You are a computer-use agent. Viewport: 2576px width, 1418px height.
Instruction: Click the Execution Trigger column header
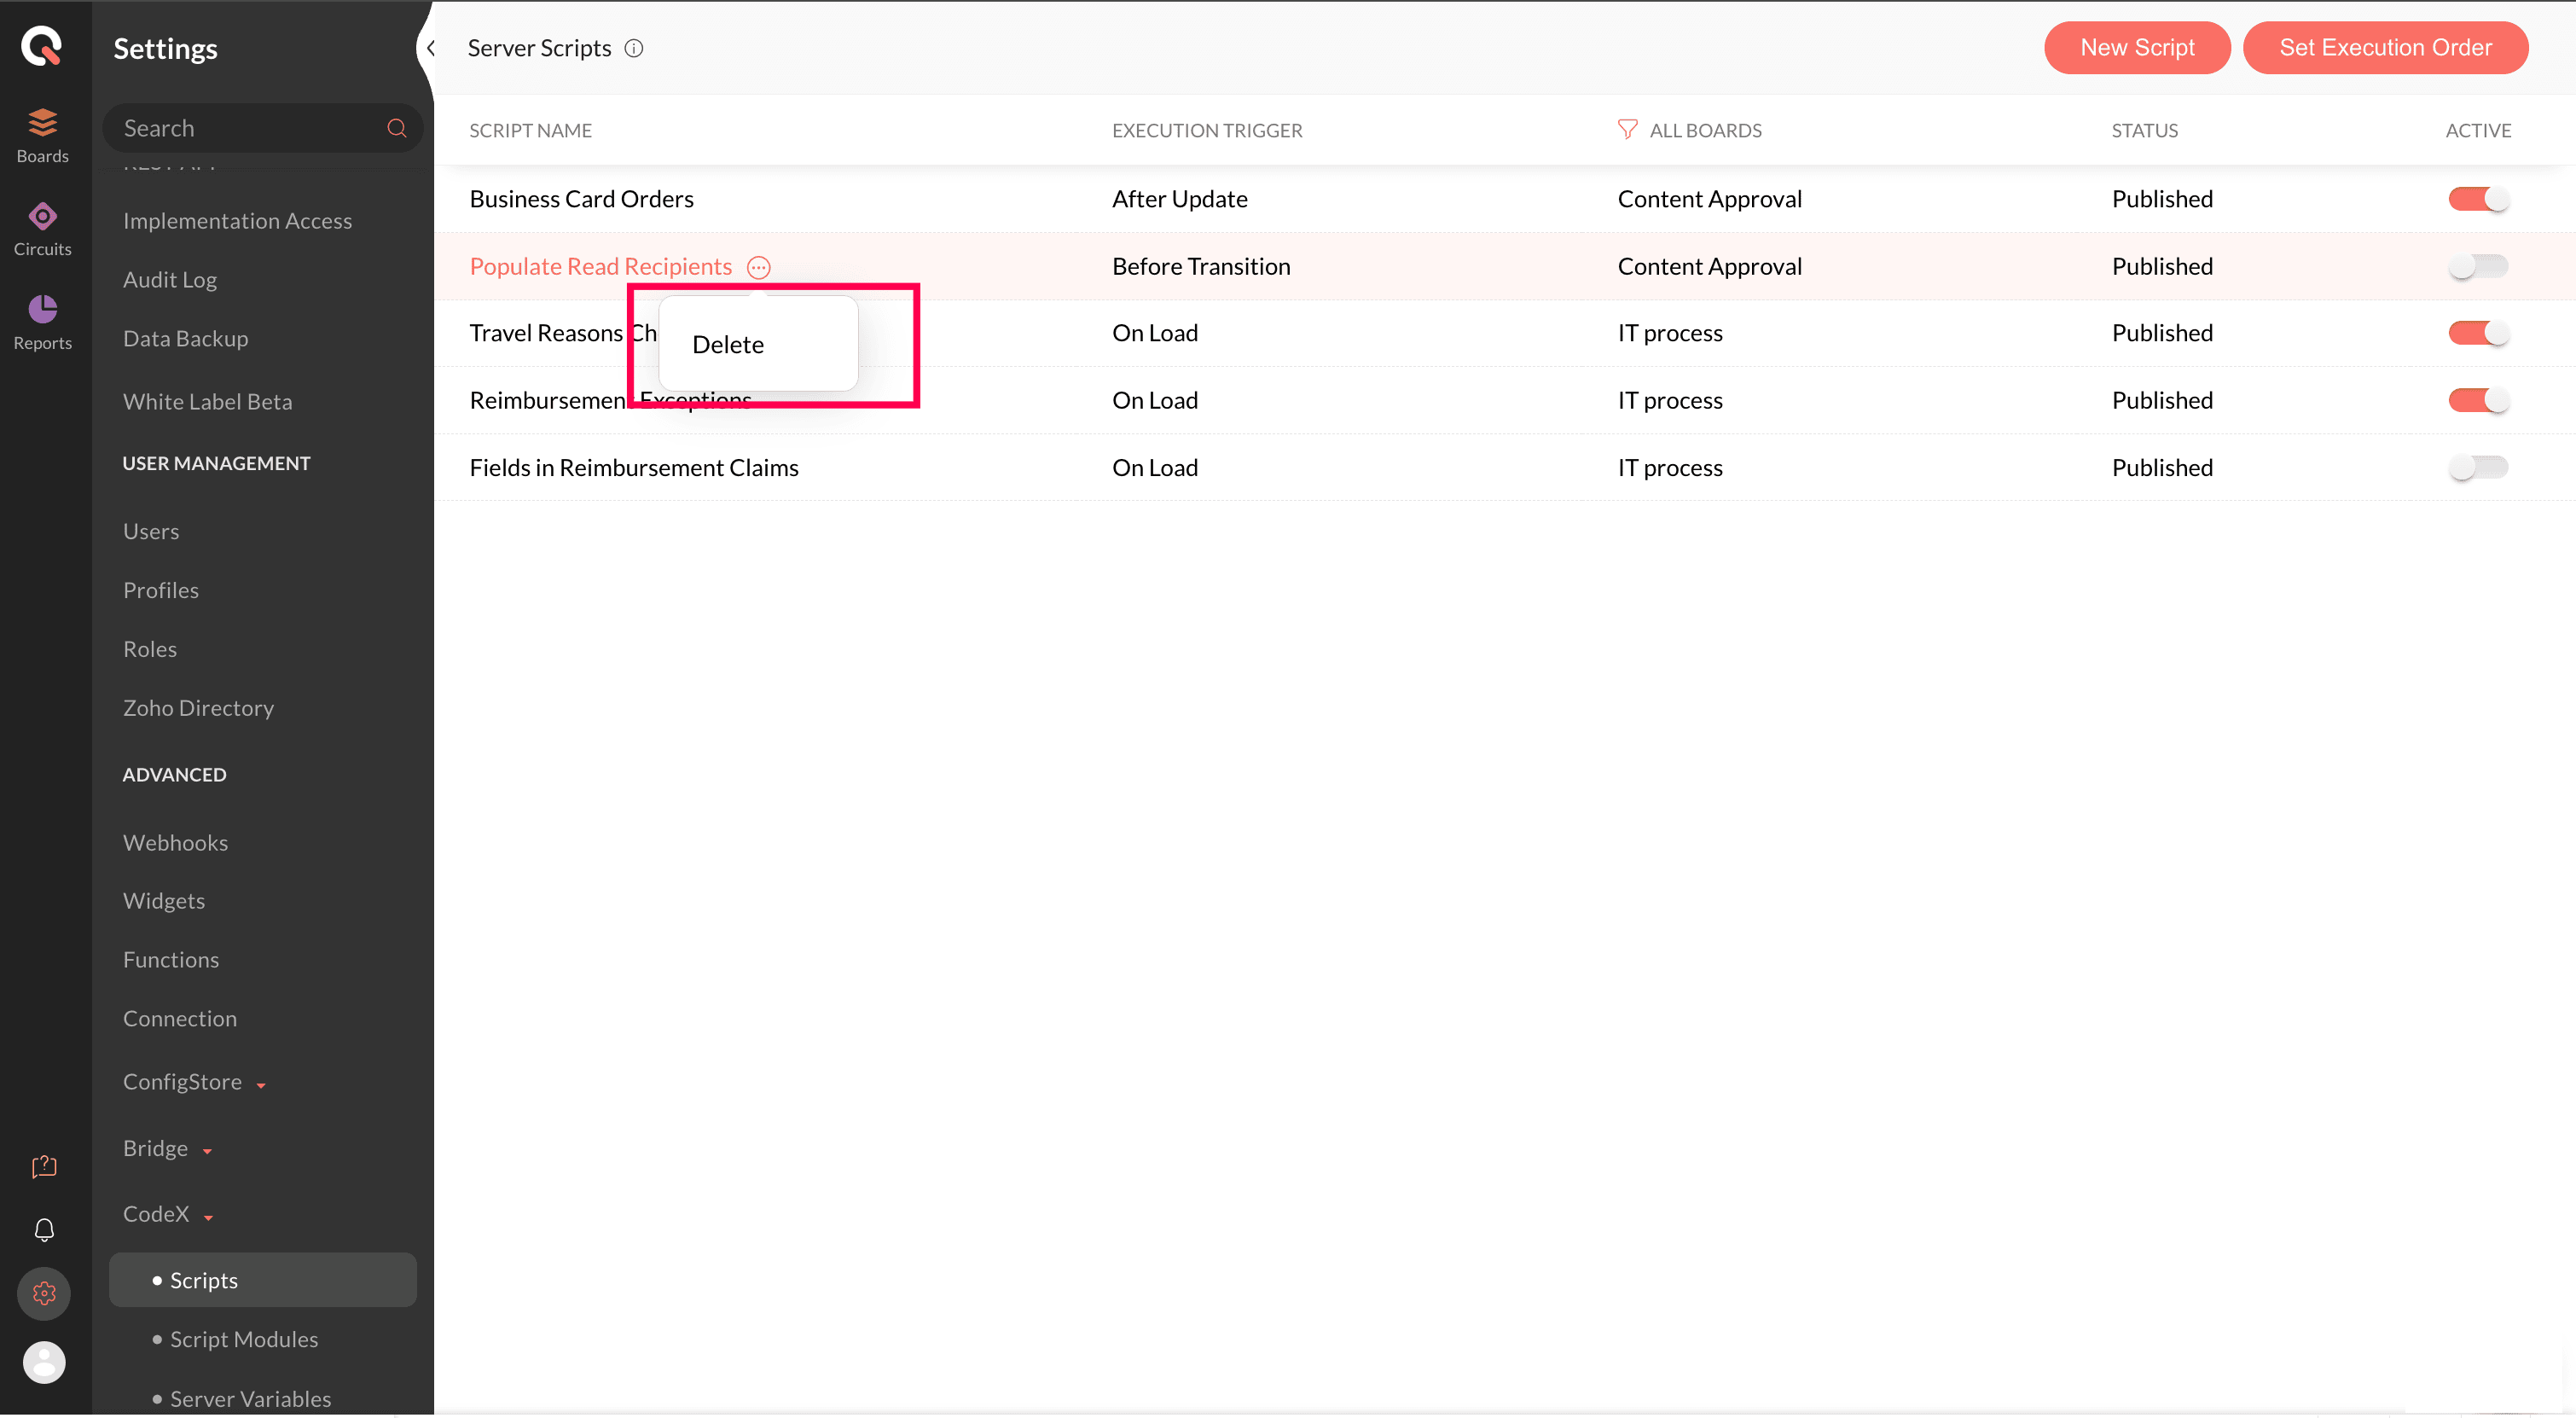[x=1206, y=130]
